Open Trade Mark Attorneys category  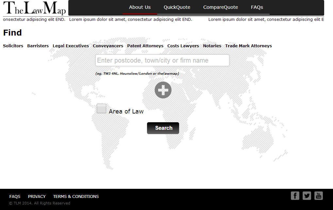248,46
